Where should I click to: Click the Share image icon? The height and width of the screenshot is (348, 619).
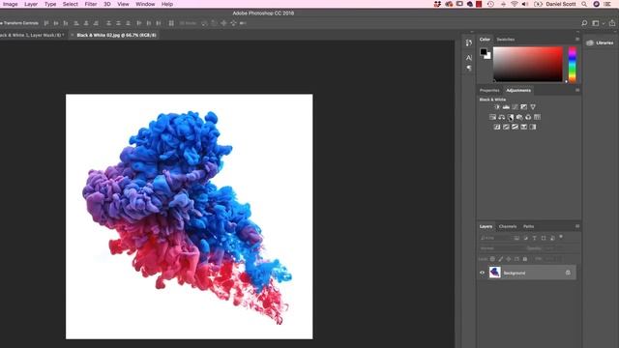coord(612,23)
